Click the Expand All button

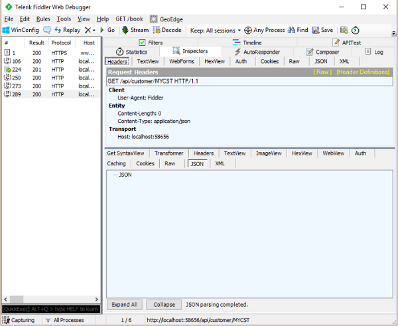click(125, 305)
